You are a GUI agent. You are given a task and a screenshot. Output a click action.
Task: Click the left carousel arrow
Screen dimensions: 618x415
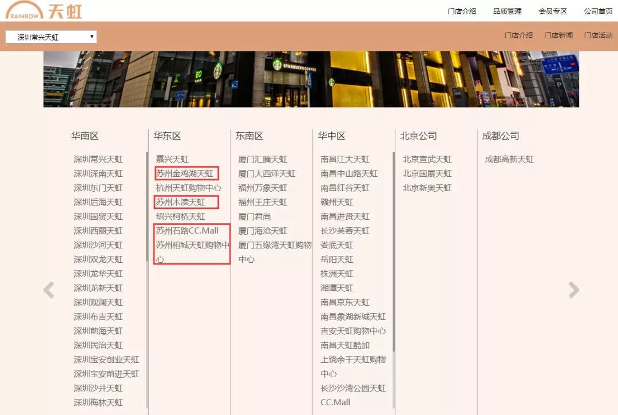[49, 290]
